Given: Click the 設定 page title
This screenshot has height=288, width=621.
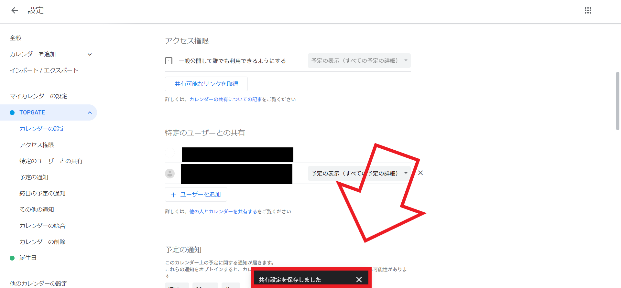Looking at the screenshot, I should [x=36, y=10].
